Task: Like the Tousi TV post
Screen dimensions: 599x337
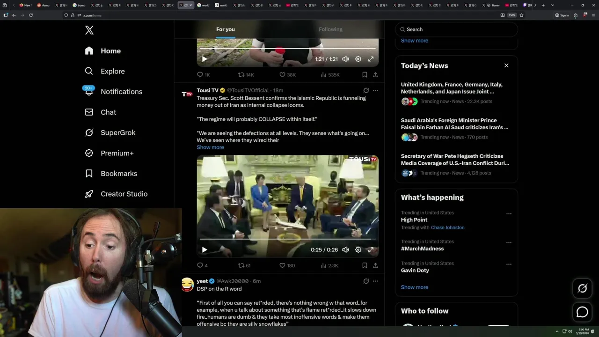Action: click(287, 265)
